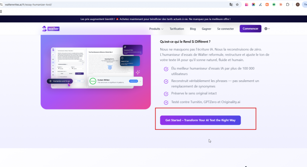
Task: Open the Gagner page
Action: click(206, 29)
